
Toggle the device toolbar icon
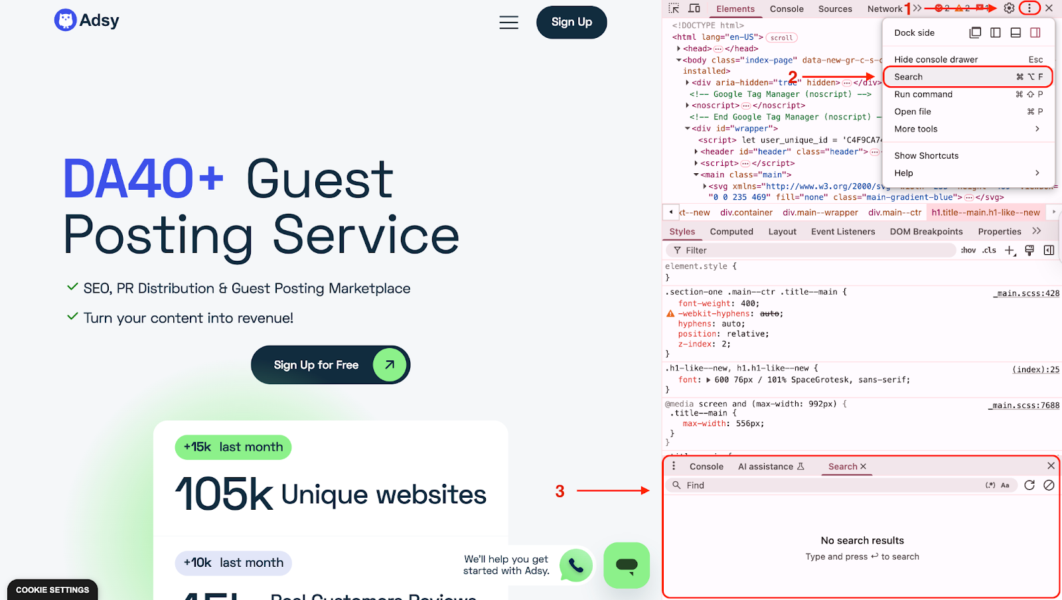(694, 9)
